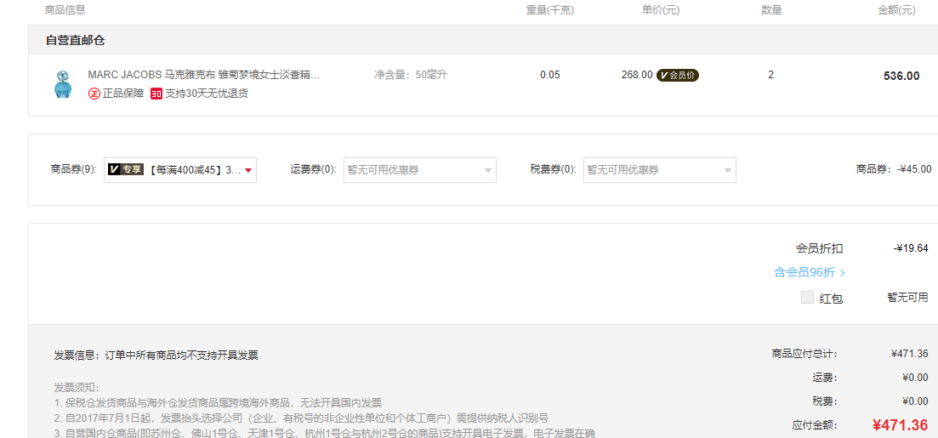Screen dimensions: 938x438
Task: Click the 税费 ¥0.00 value
Action: (x=915, y=401)
